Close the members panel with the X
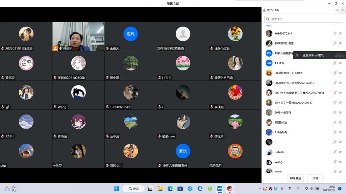346x194 pixels. point(338,10)
